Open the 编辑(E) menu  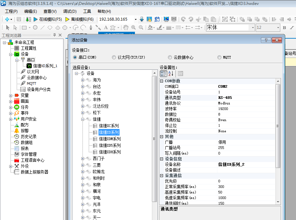click(x=30, y=11)
